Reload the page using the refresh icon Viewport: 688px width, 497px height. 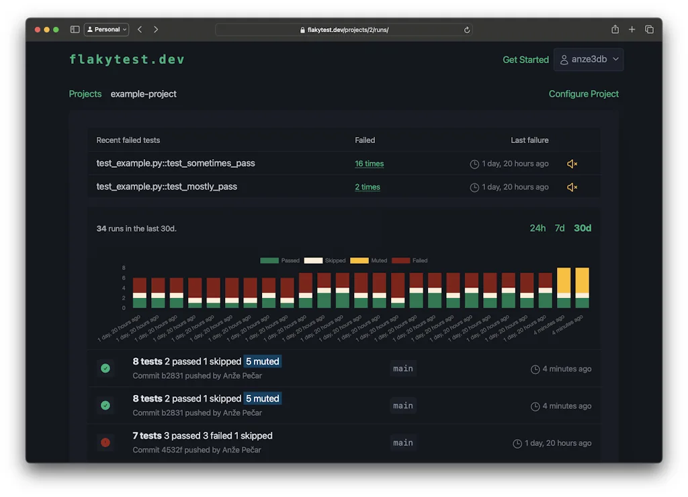pos(467,30)
